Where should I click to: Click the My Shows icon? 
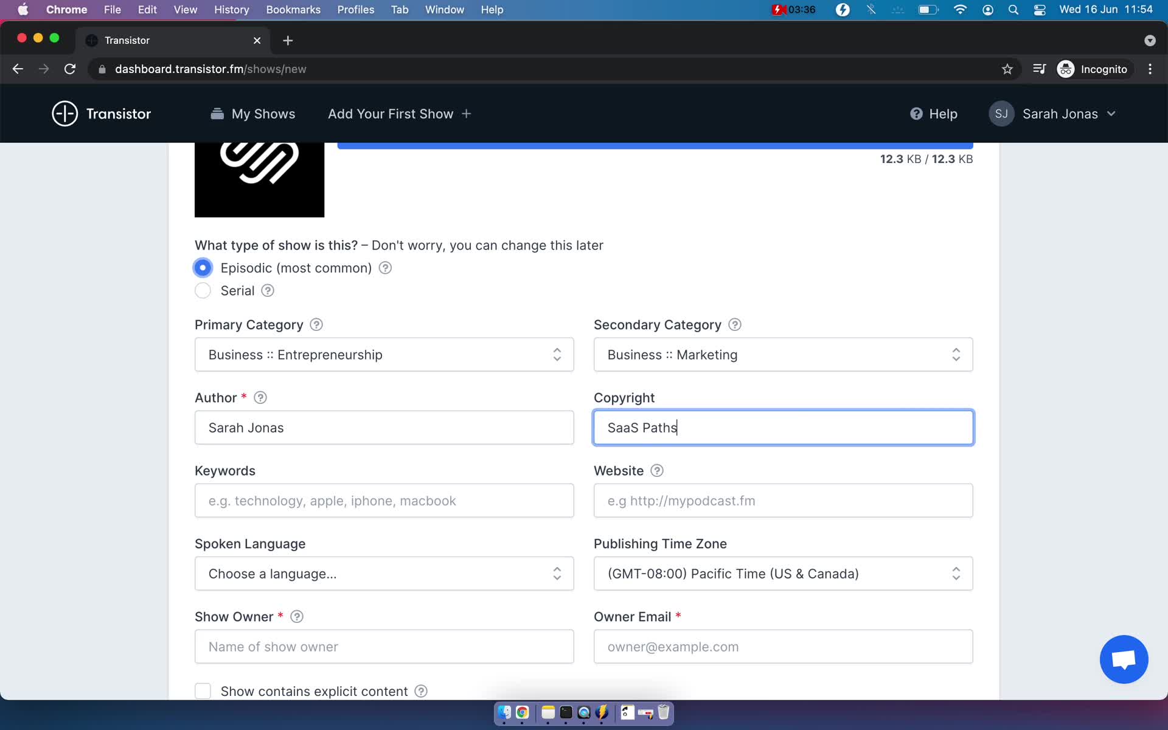tap(216, 114)
